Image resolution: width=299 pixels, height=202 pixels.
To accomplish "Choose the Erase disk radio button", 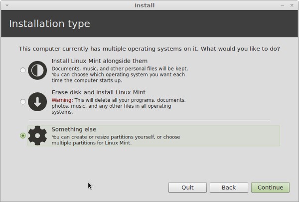I will coord(22,102).
